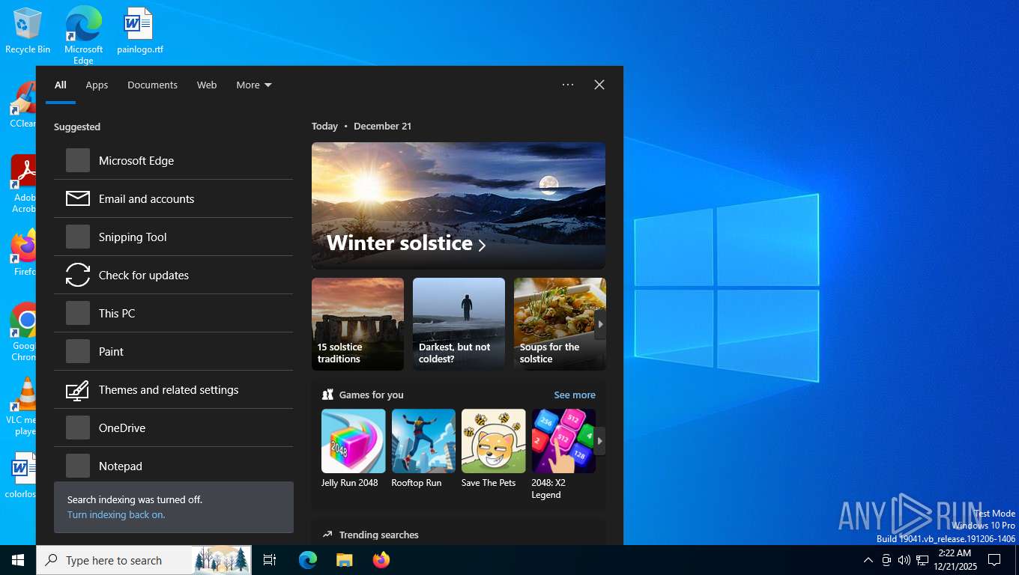The width and height of the screenshot is (1019, 575).
Task: Open Firefox from the taskbar
Action: click(381, 560)
